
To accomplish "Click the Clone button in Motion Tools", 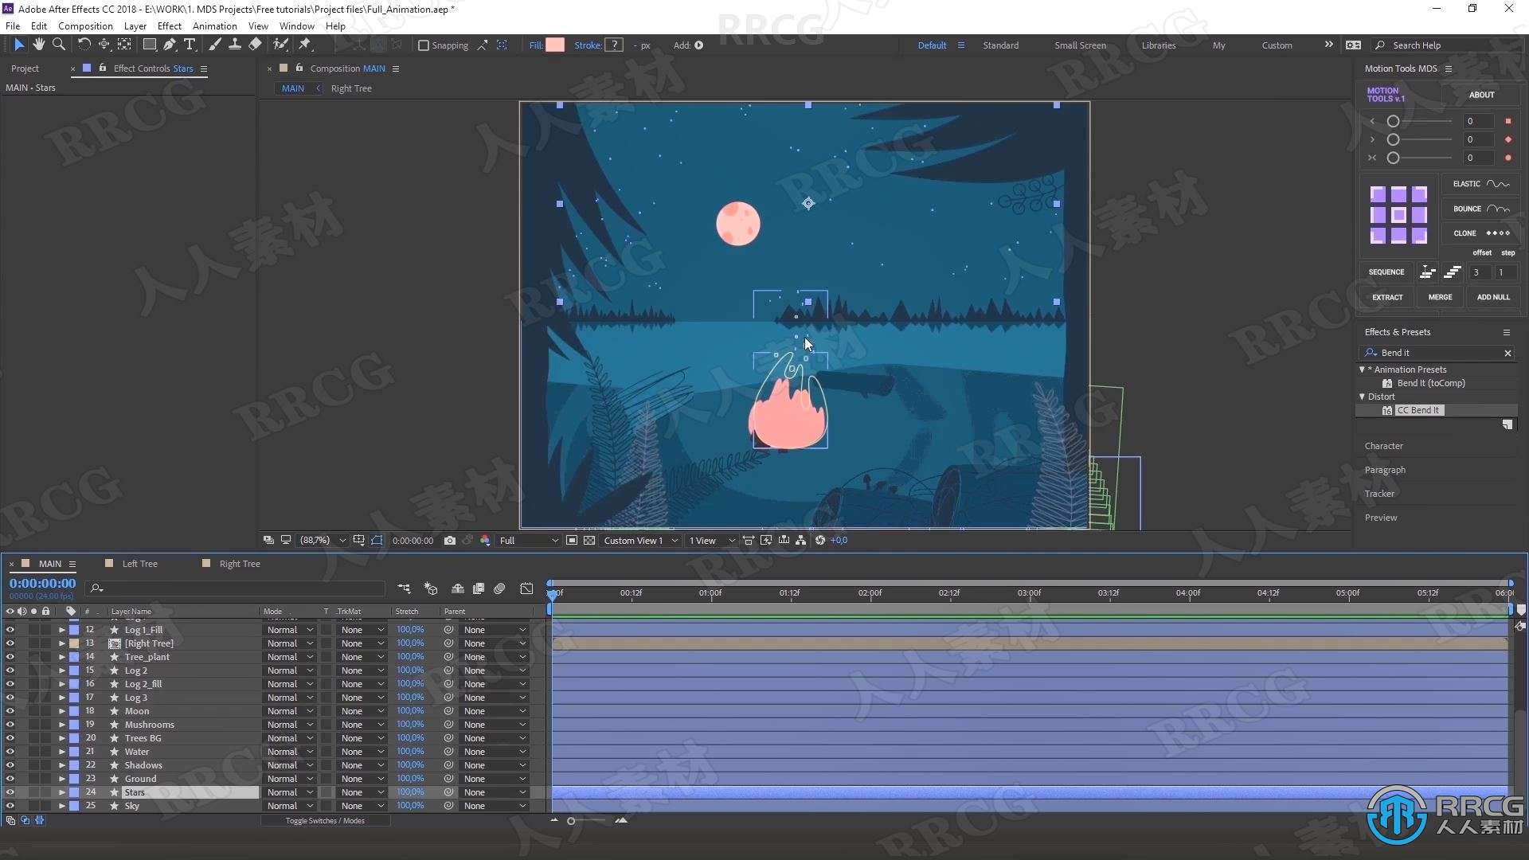I will [1480, 233].
